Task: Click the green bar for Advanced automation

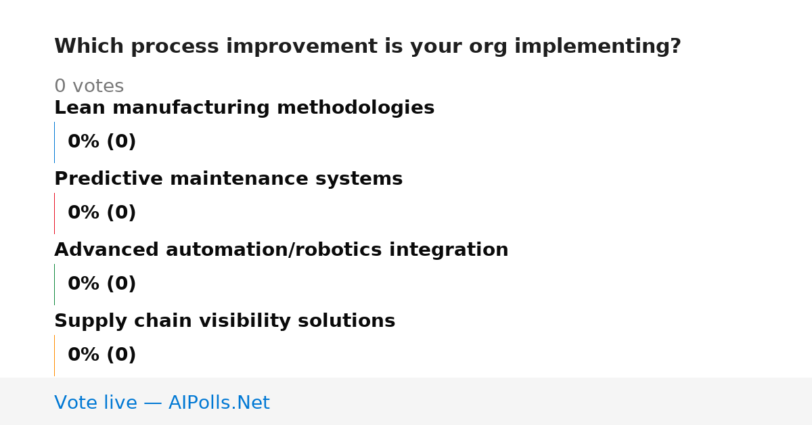Action: click(x=54, y=284)
